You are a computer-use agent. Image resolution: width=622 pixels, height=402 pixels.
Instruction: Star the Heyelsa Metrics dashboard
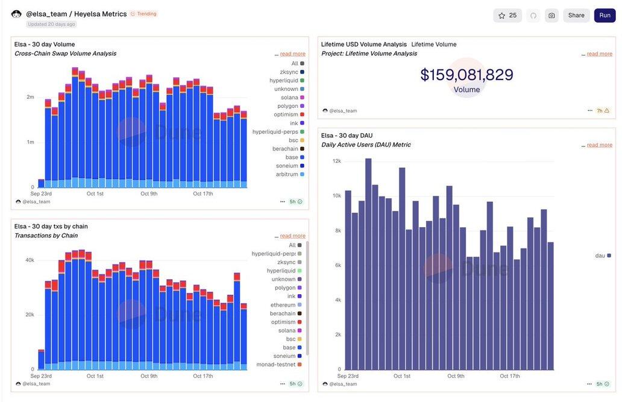507,16
